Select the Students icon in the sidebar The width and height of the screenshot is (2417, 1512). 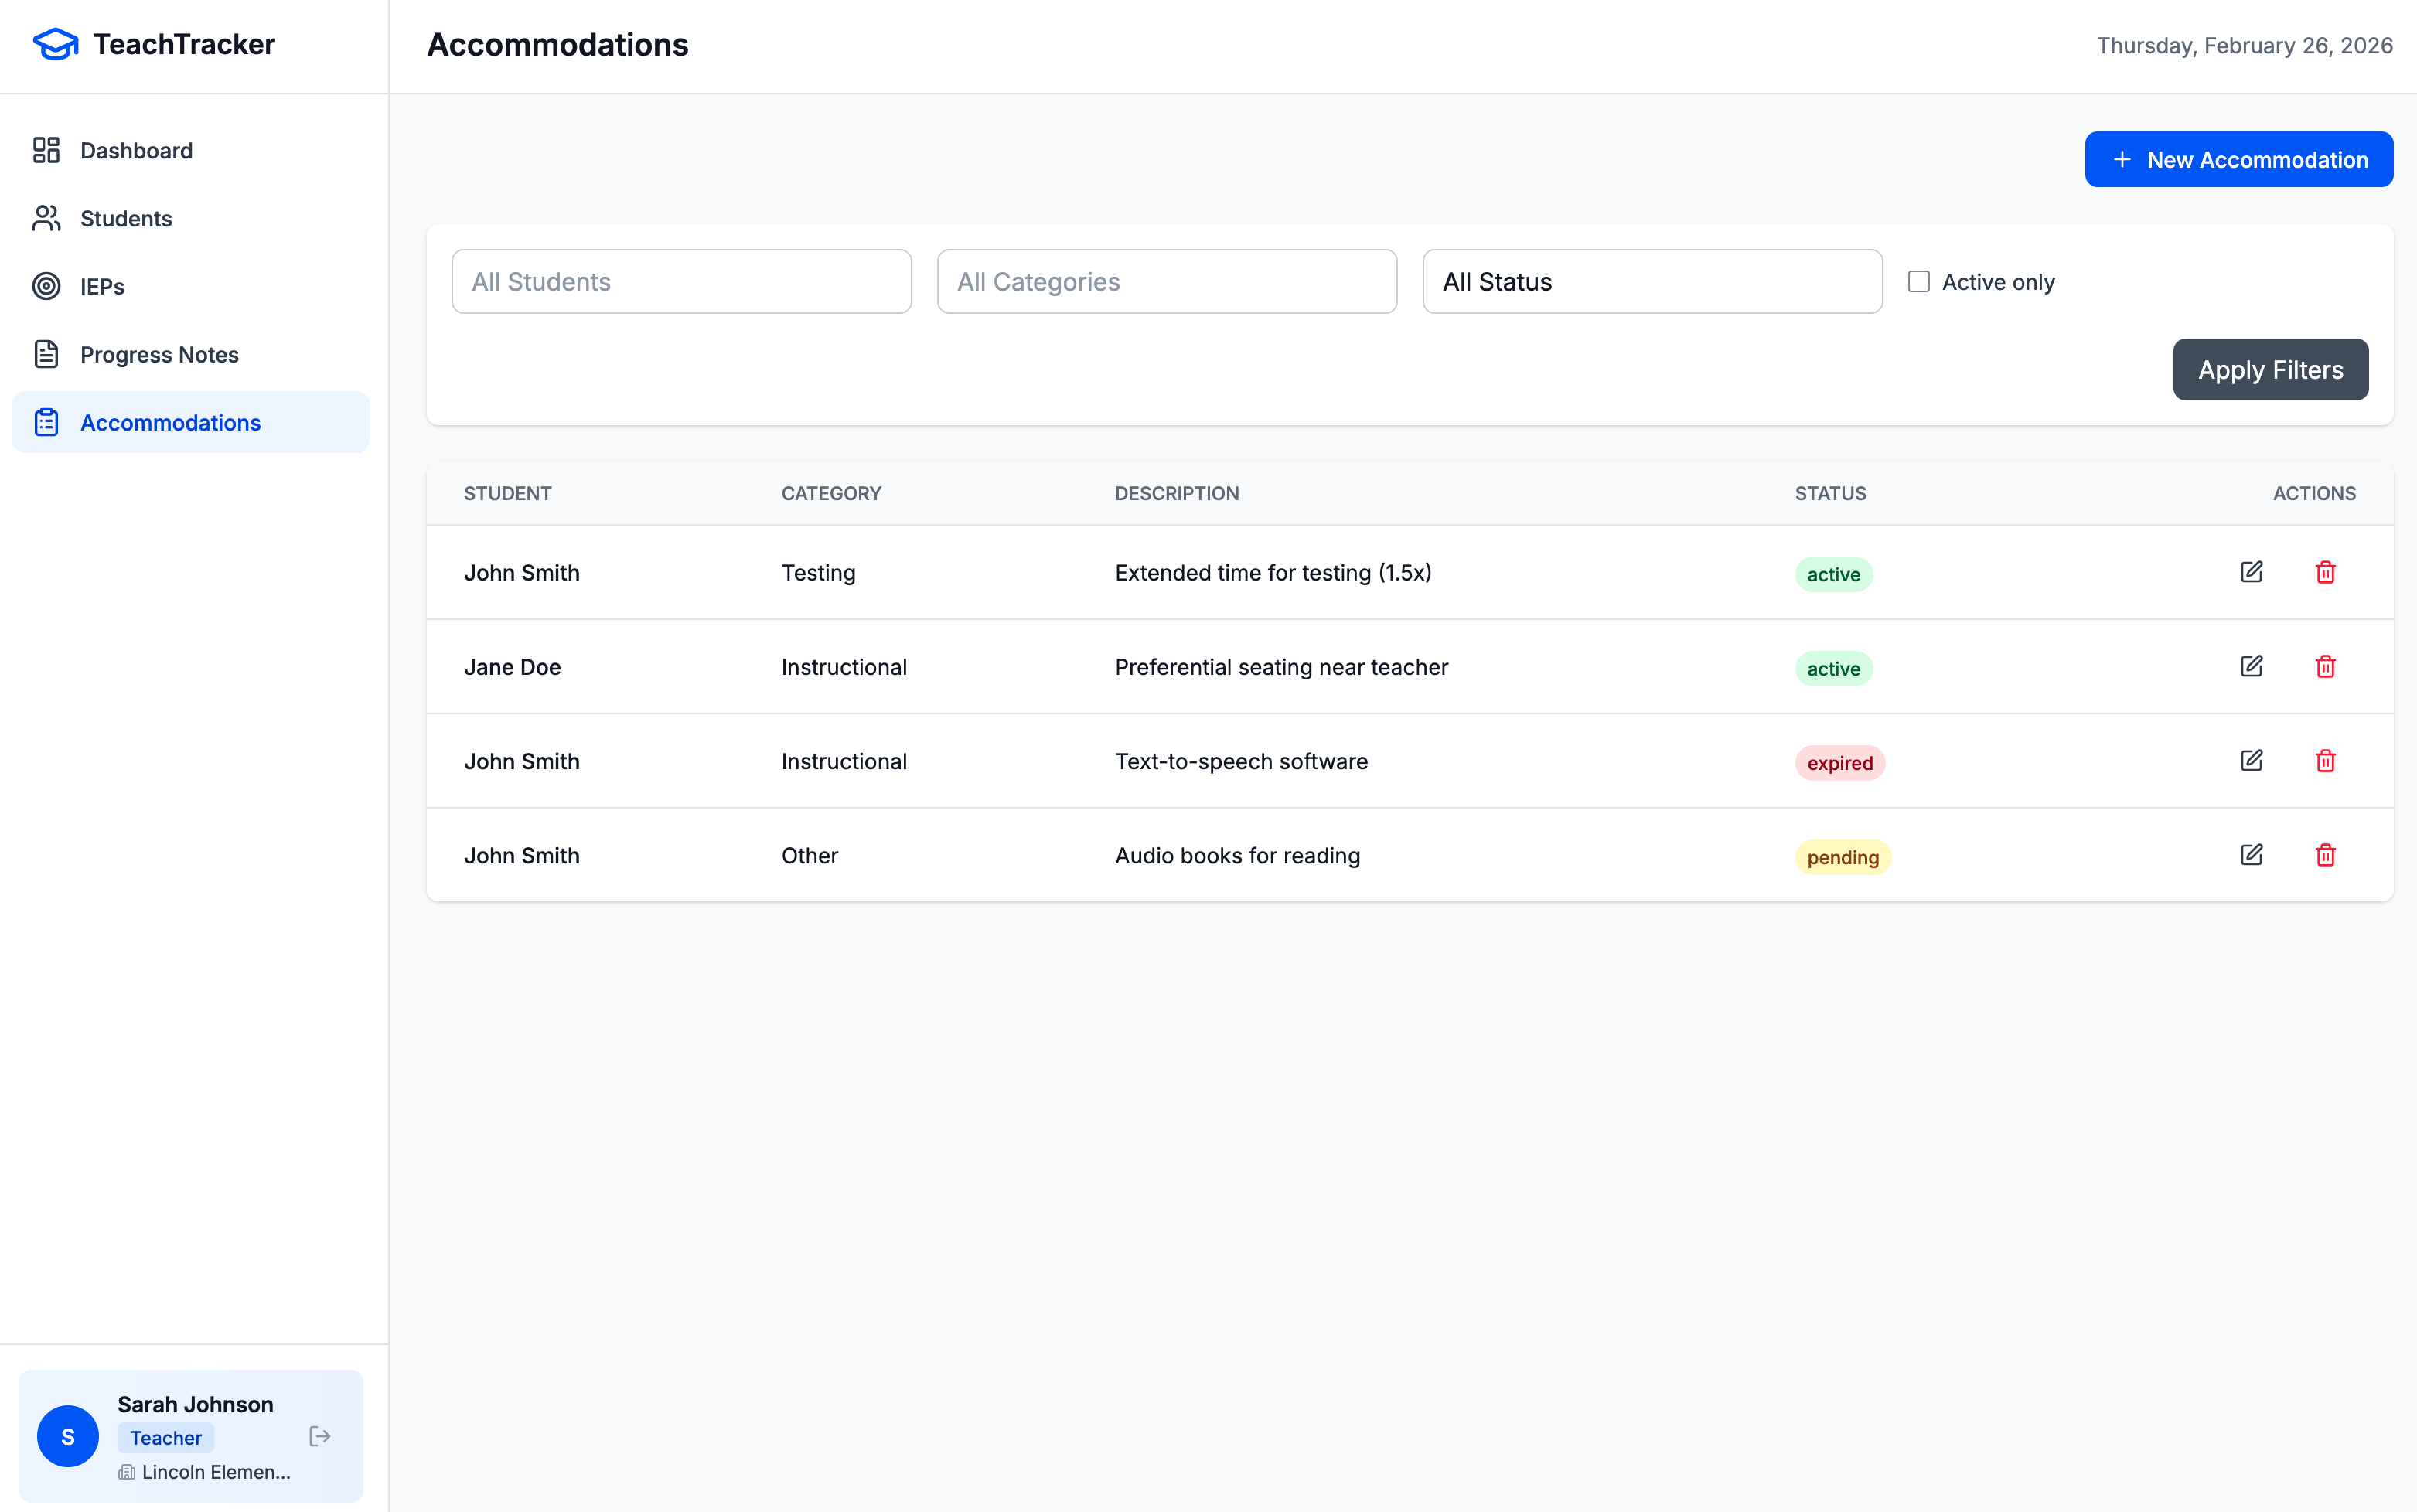click(46, 218)
